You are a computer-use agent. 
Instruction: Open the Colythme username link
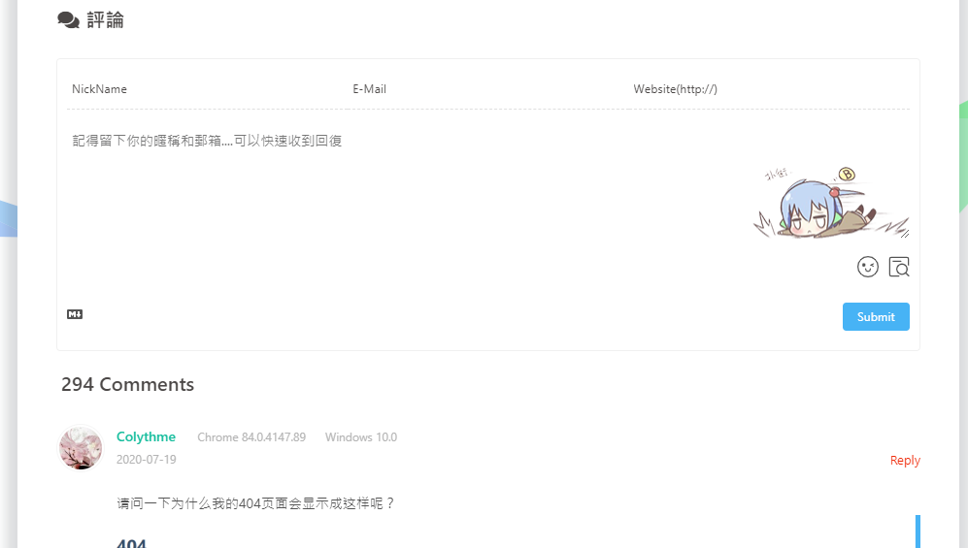click(146, 437)
